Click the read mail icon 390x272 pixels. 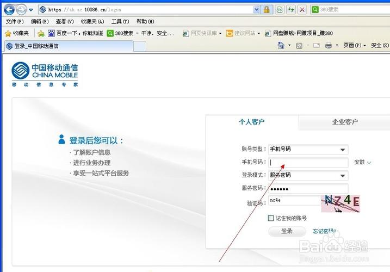[317, 45]
